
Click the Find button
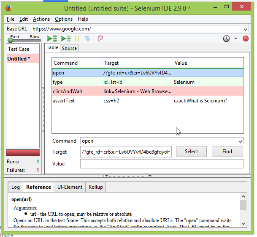tap(227, 152)
